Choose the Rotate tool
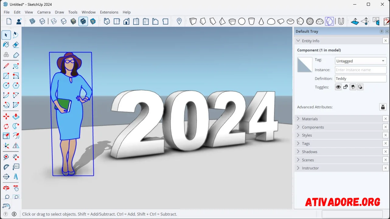This screenshot has height=219, width=390. [x=6, y=126]
